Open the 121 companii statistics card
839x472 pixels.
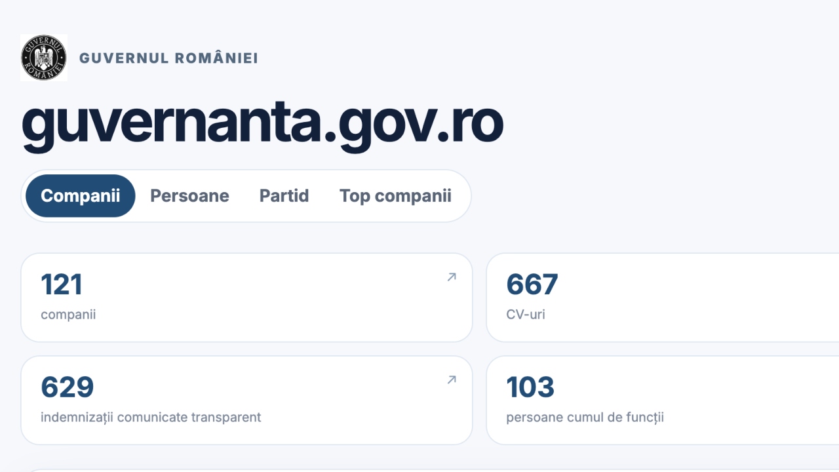coord(246,298)
